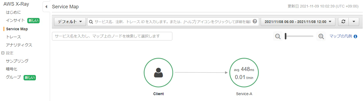Open the デフォルト group dropdown
364x101 pixels.
click(x=70, y=22)
